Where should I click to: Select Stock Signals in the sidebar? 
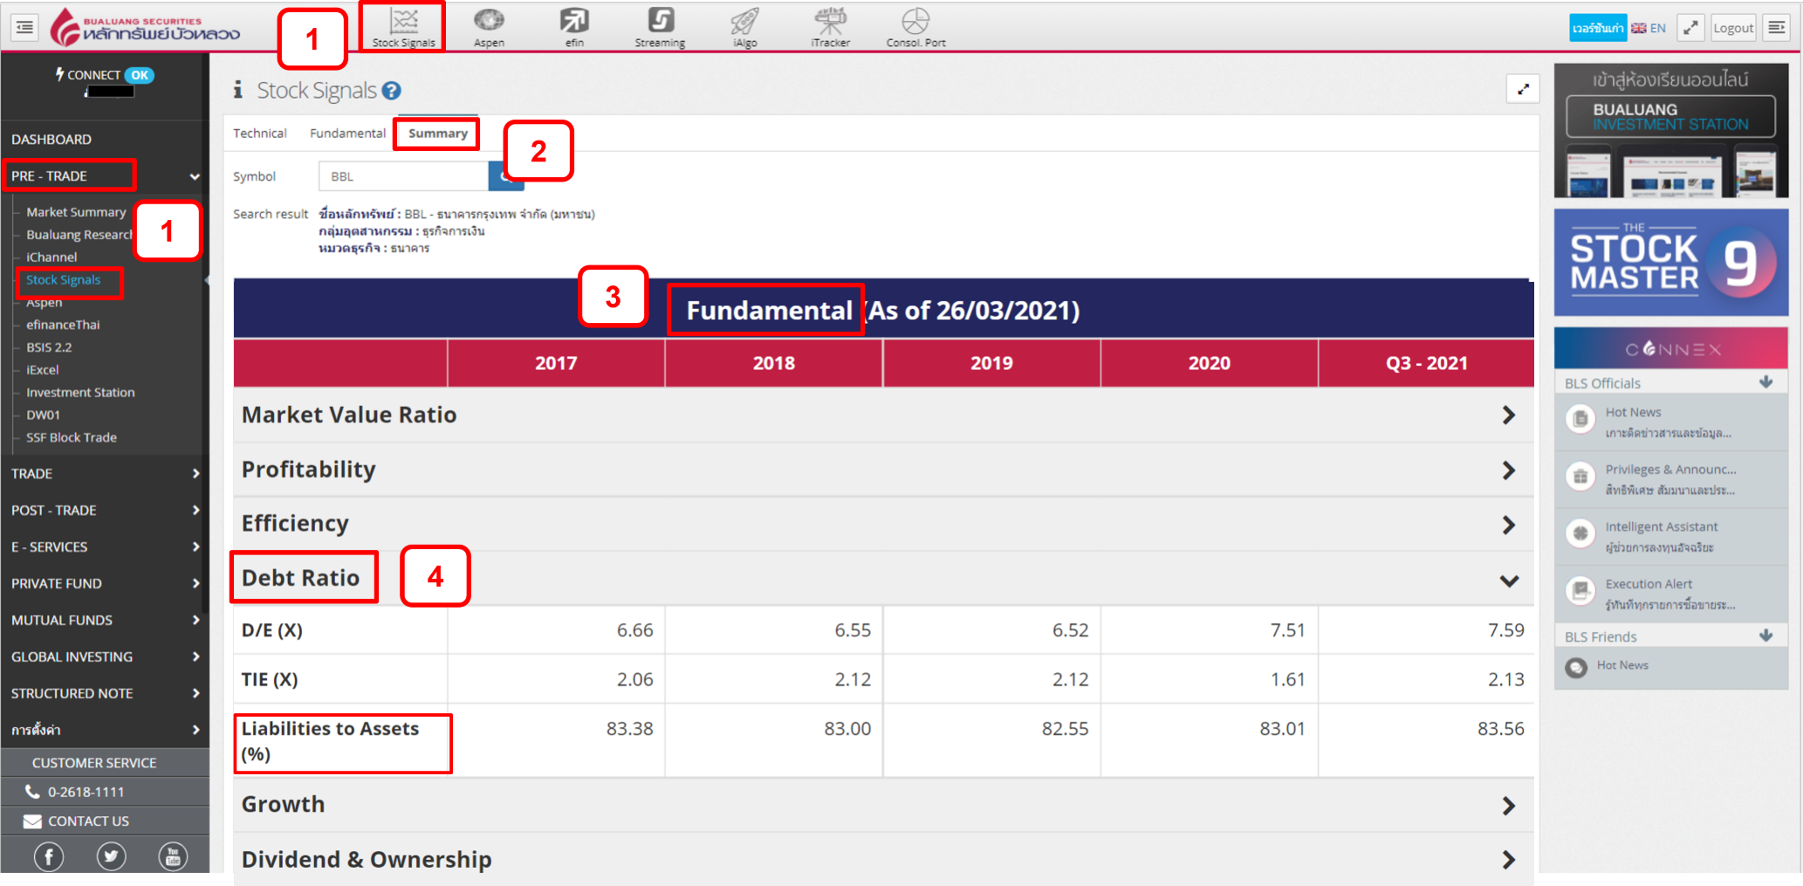63,280
